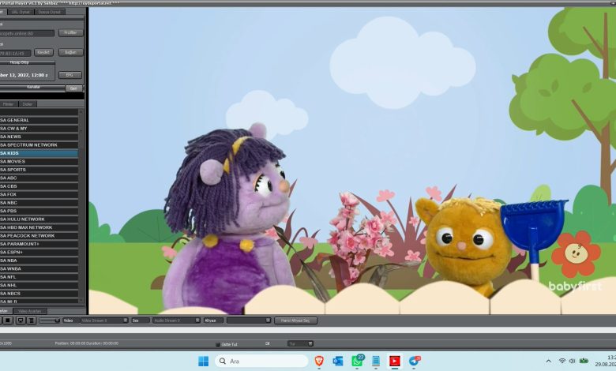616x371 pixels.
Task: Select the USA PBS category
Action: [39, 211]
